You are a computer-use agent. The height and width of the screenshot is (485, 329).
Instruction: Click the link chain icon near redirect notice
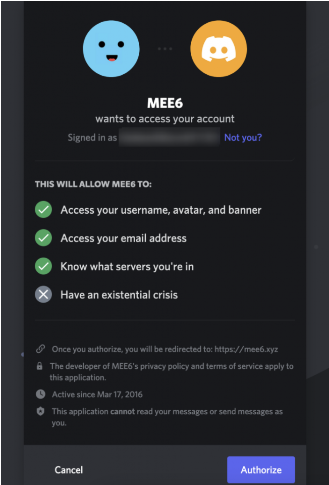pos(40,349)
